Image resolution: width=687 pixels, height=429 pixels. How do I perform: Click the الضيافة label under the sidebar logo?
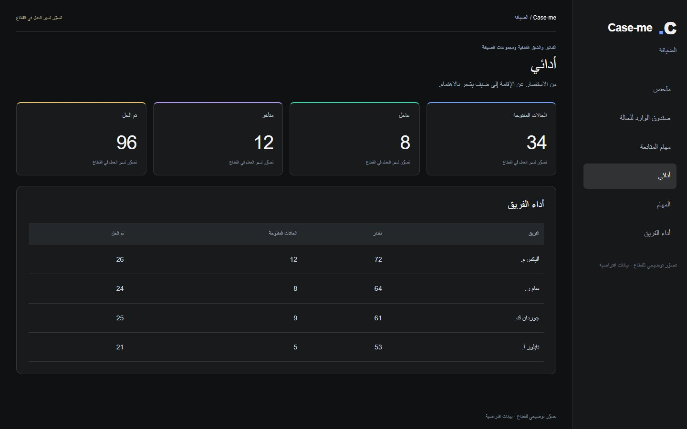pyautogui.click(x=667, y=50)
